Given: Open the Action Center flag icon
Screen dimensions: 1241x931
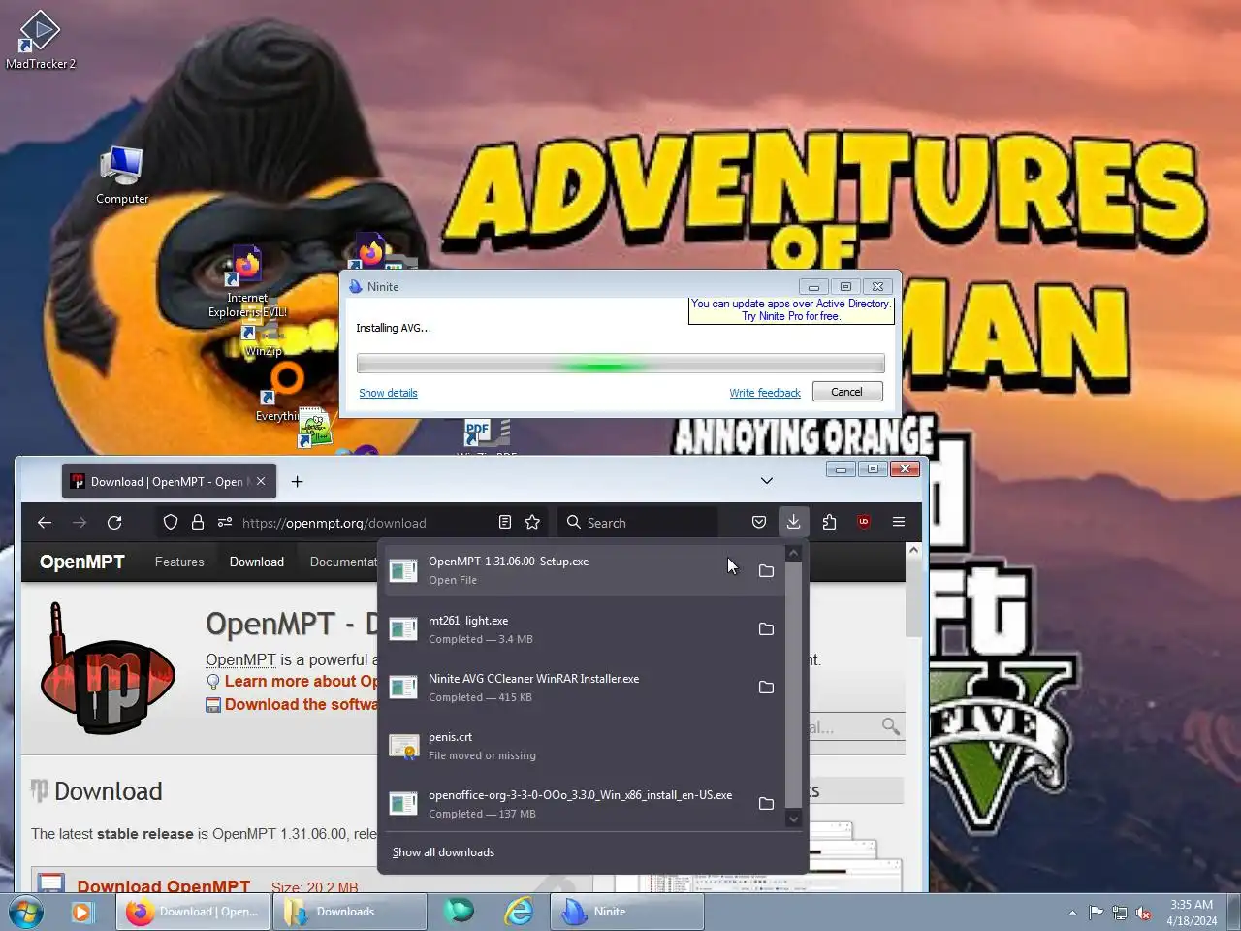Looking at the screenshot, I should 1096,913.
